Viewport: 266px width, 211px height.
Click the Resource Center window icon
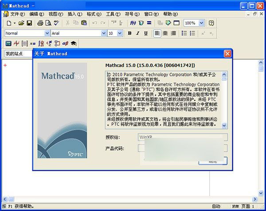tap(176, 23)
